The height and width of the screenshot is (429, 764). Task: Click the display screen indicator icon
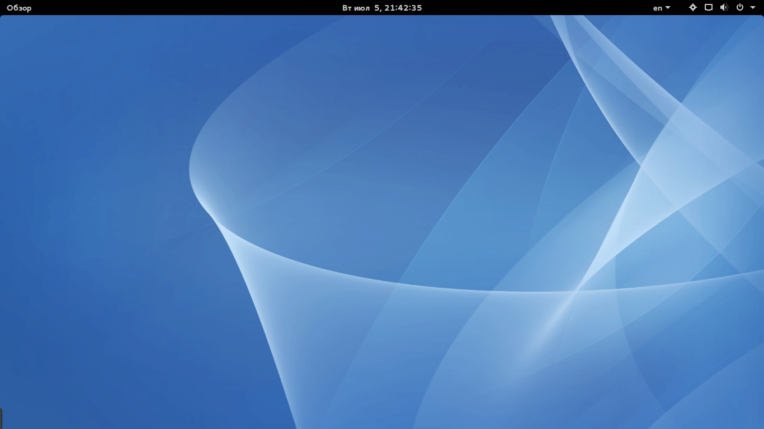coord(709,7)
